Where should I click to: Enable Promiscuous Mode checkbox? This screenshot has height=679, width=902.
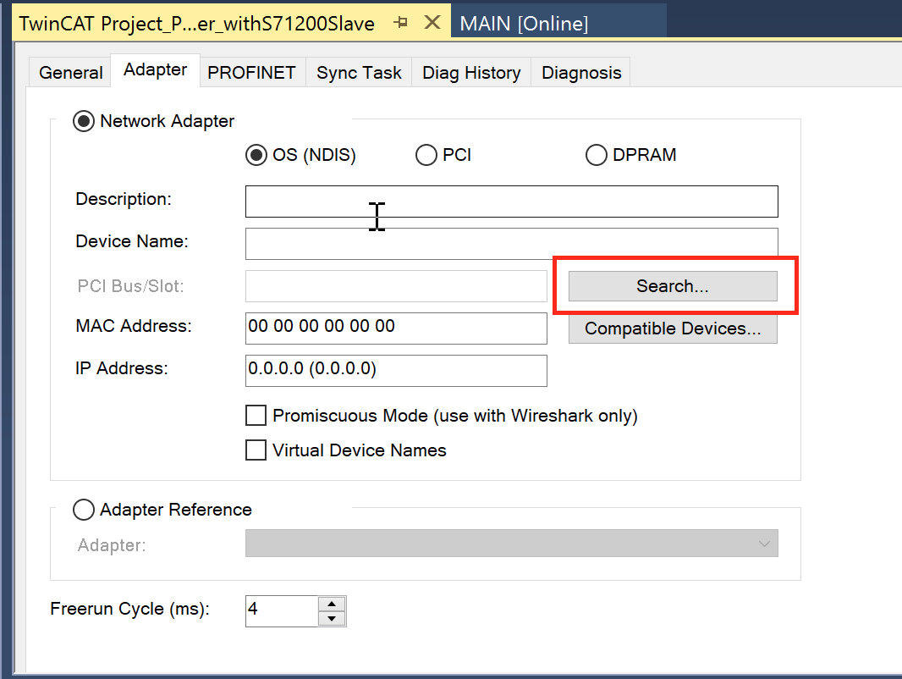click(x=256, y=416)
